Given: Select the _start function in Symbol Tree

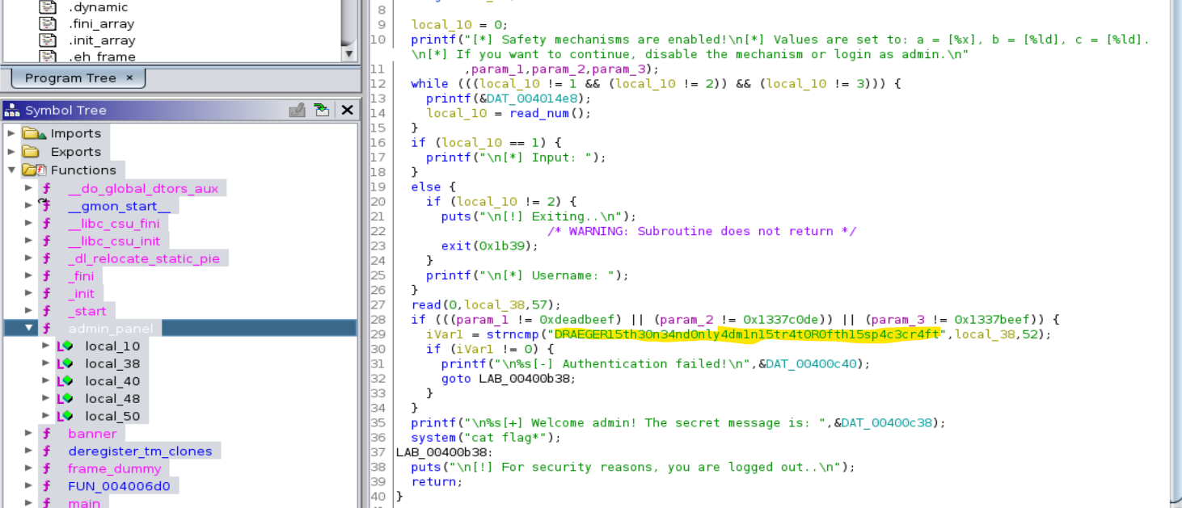Looking at the screenshot, I should 87,311.
